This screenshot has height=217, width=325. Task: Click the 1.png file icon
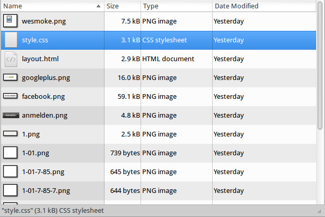click(10, 134)
